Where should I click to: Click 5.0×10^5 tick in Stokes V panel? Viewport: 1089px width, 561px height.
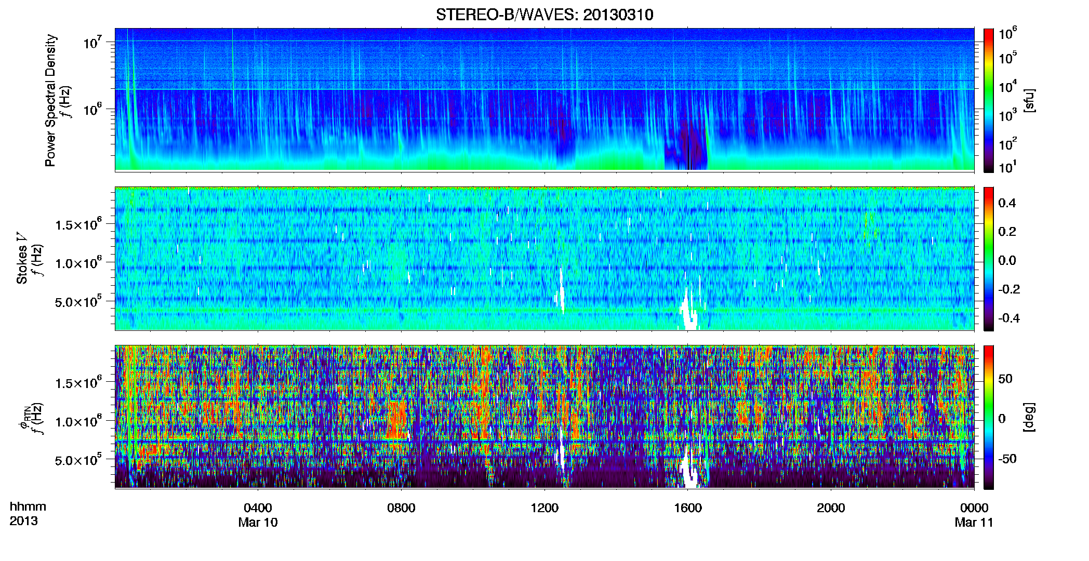coord(79,301)
